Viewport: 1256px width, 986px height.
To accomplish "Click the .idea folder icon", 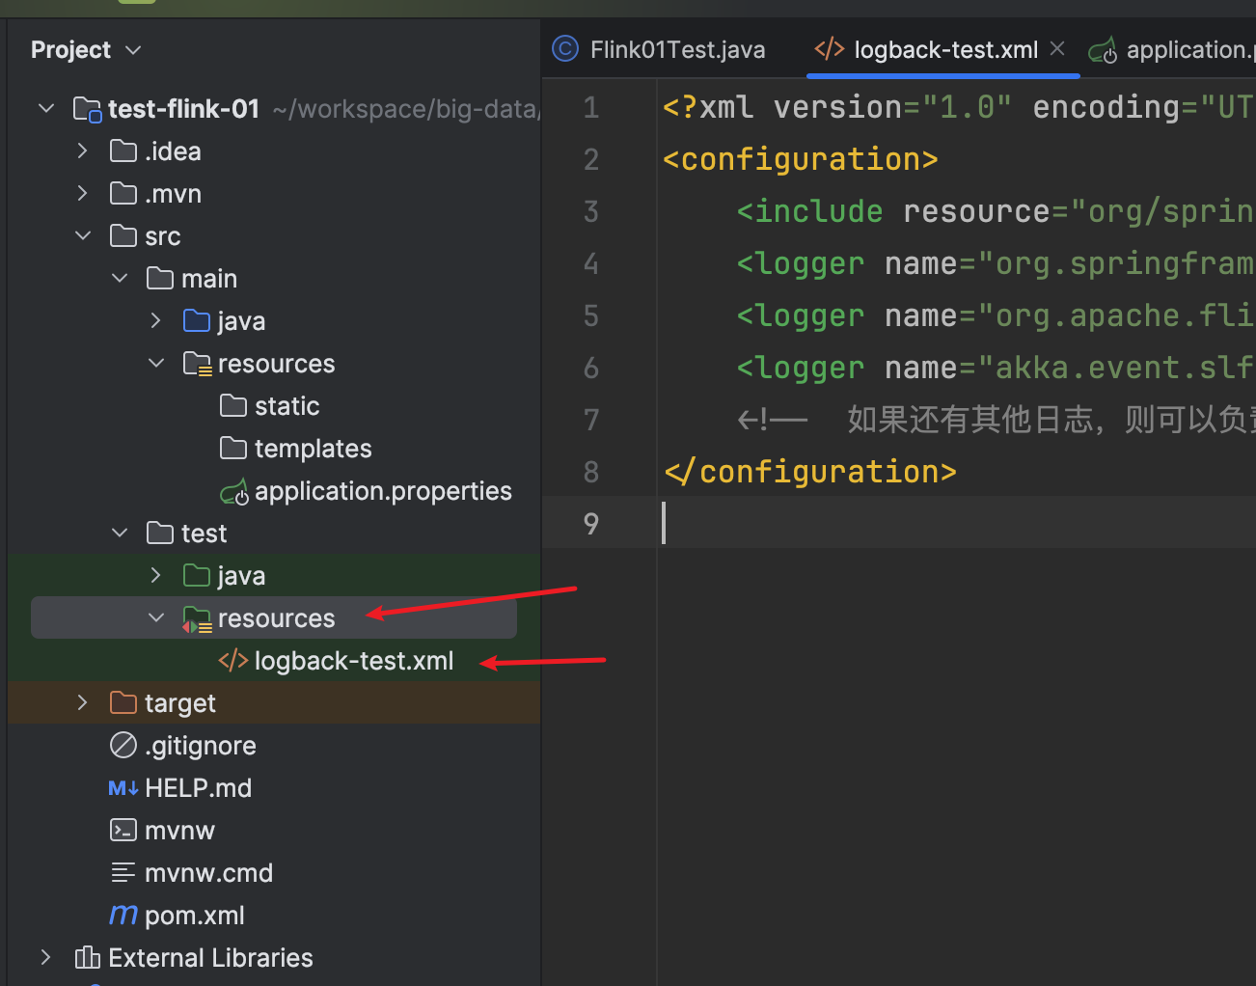I will 123,151.
